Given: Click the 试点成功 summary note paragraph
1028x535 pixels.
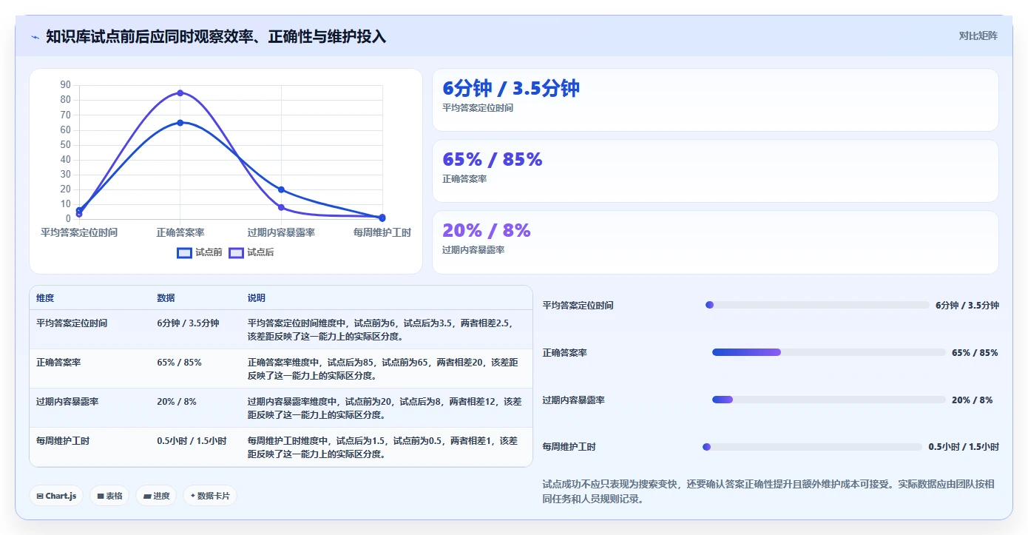Looking at the screenshot, I should pyautogui.click(x=770, y=491).
